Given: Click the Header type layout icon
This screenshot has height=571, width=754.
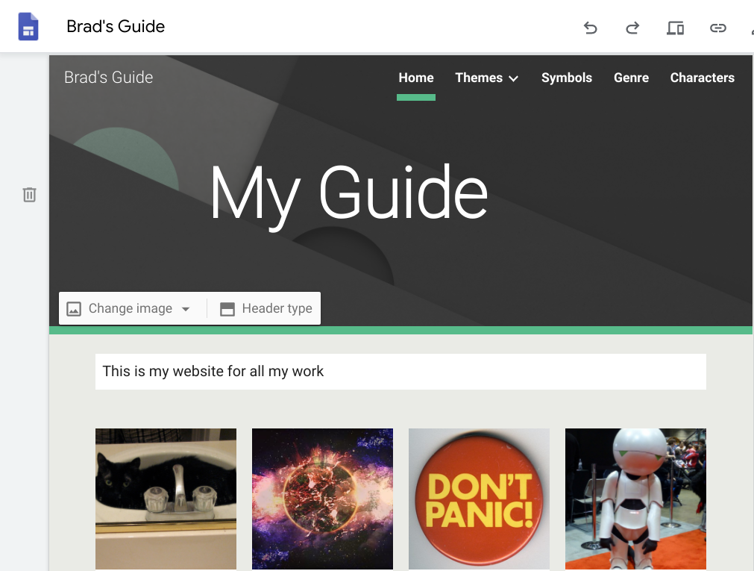Looking at the screenshot, I should click(x=227, y=308).
